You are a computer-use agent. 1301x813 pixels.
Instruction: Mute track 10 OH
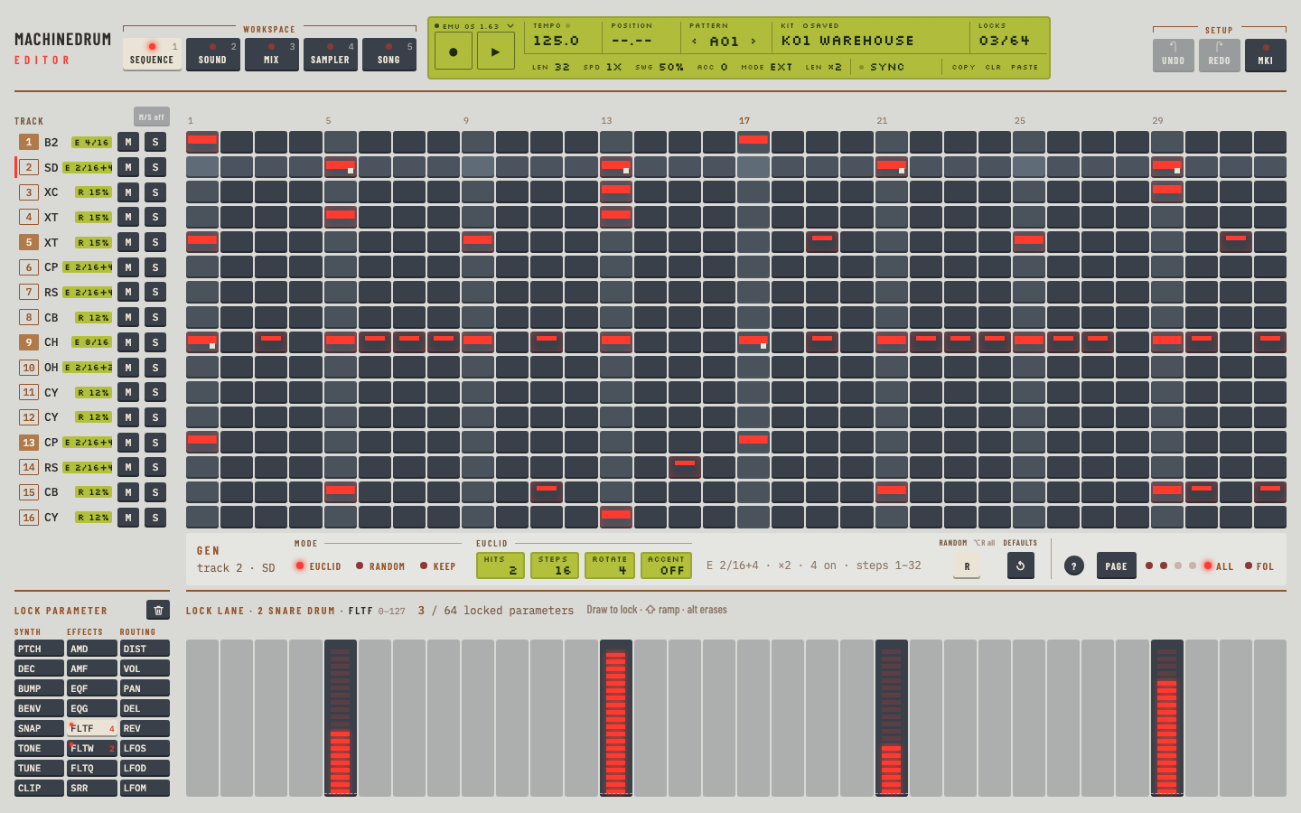point(128,368)
